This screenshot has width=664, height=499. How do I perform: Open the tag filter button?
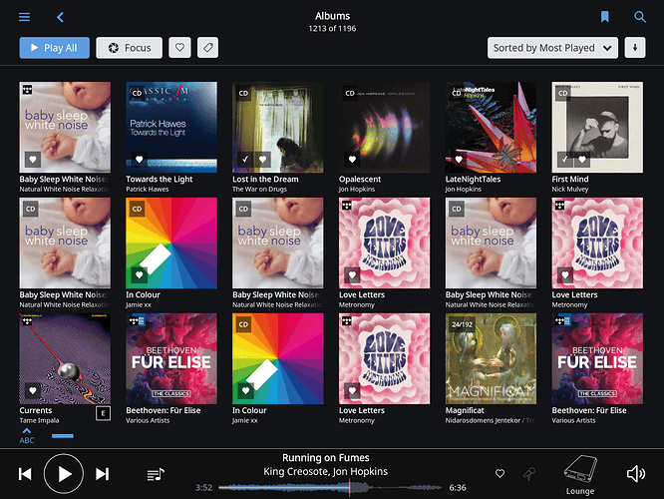click(208, 48)
